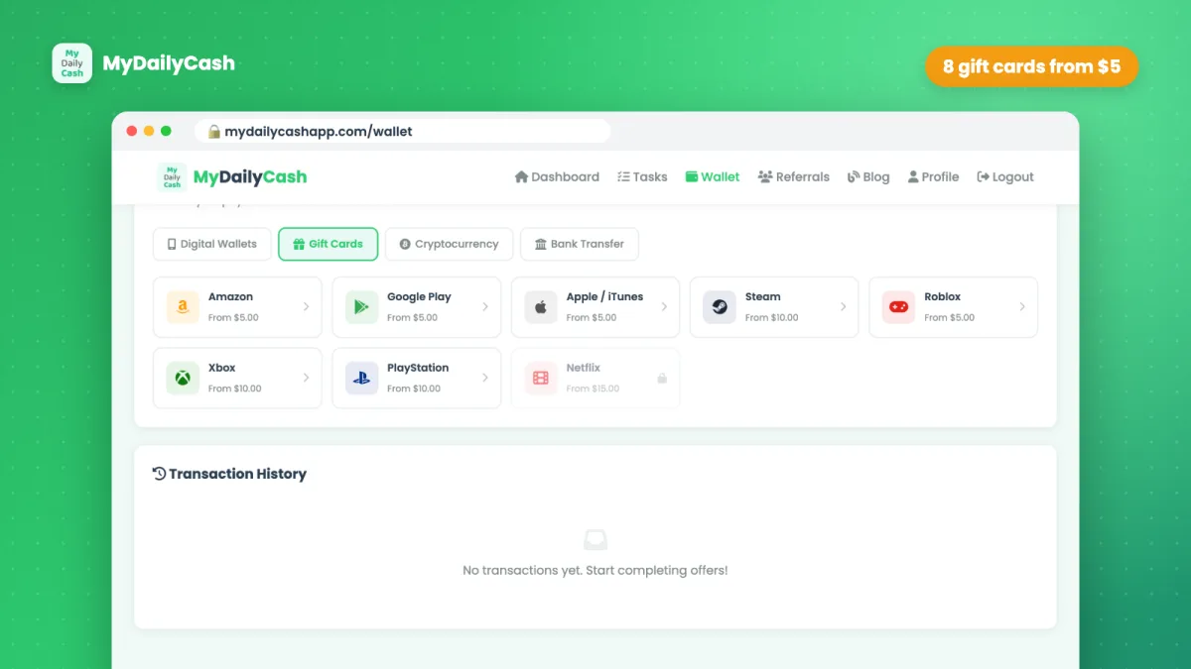Click the MyDailyCash banner logo at top

(x=72, y=63)
